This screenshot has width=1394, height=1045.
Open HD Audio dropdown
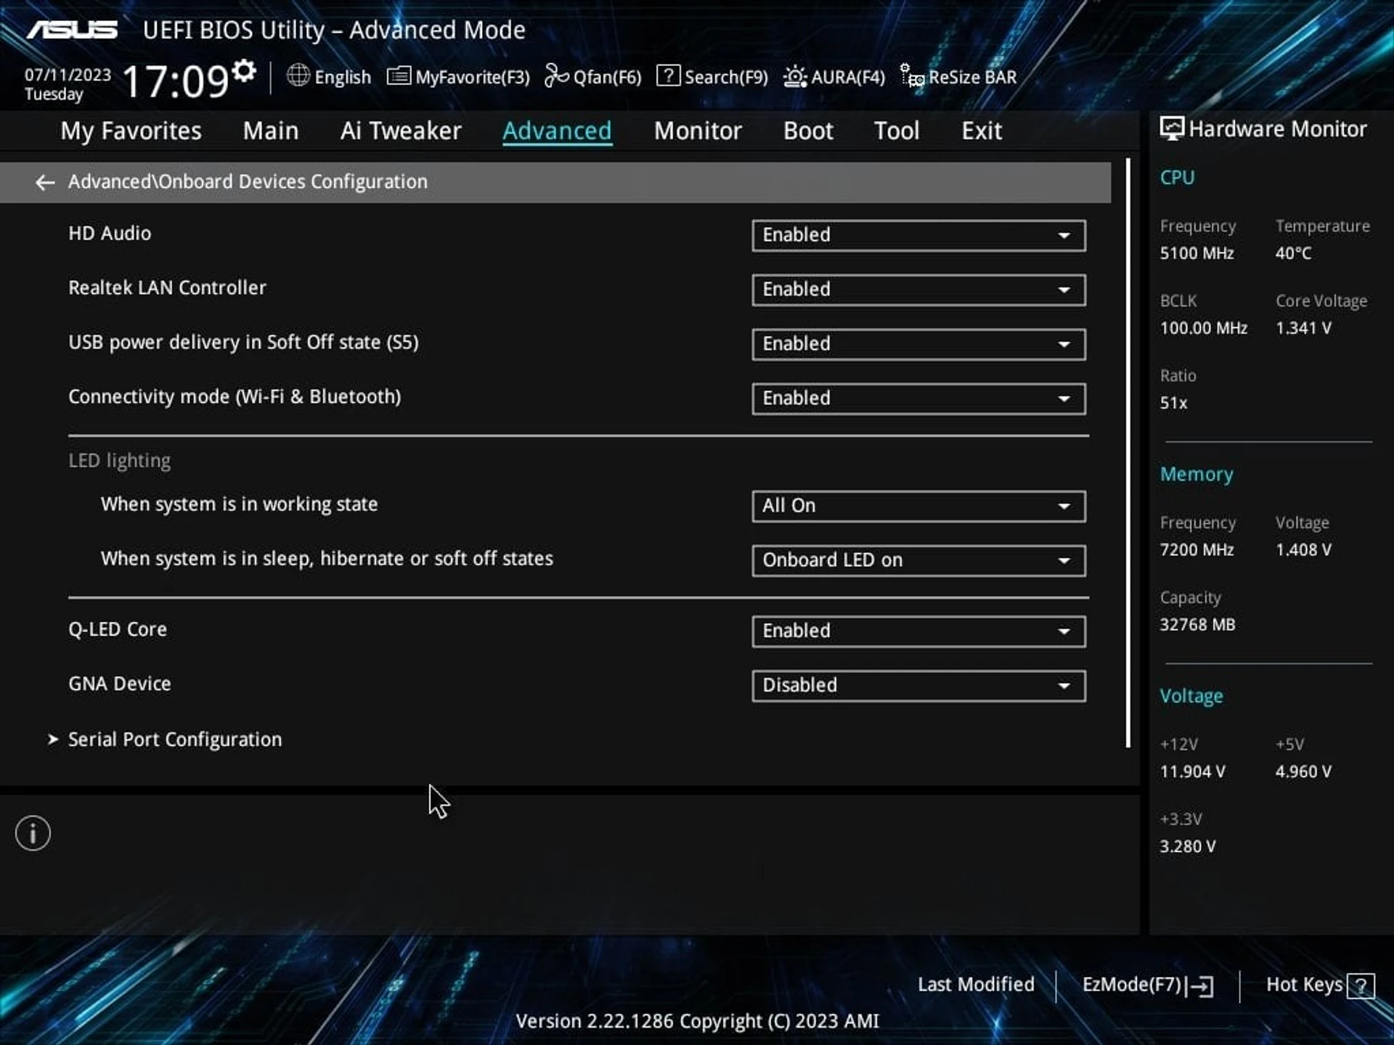pyautogui.click(x=918, y=235)
